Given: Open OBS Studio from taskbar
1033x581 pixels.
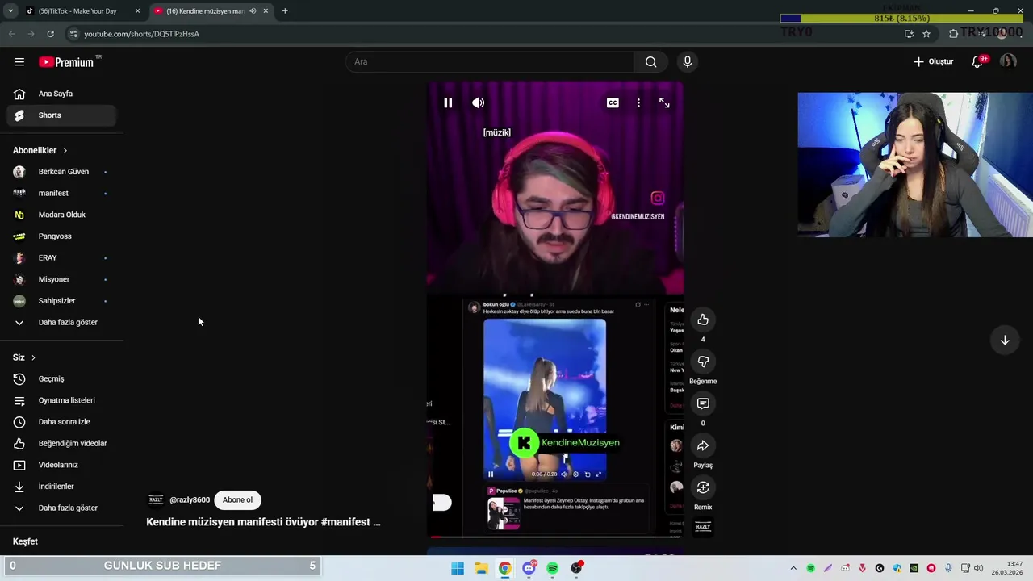Looking at the screenshot, I should click(x=576, y=568).
